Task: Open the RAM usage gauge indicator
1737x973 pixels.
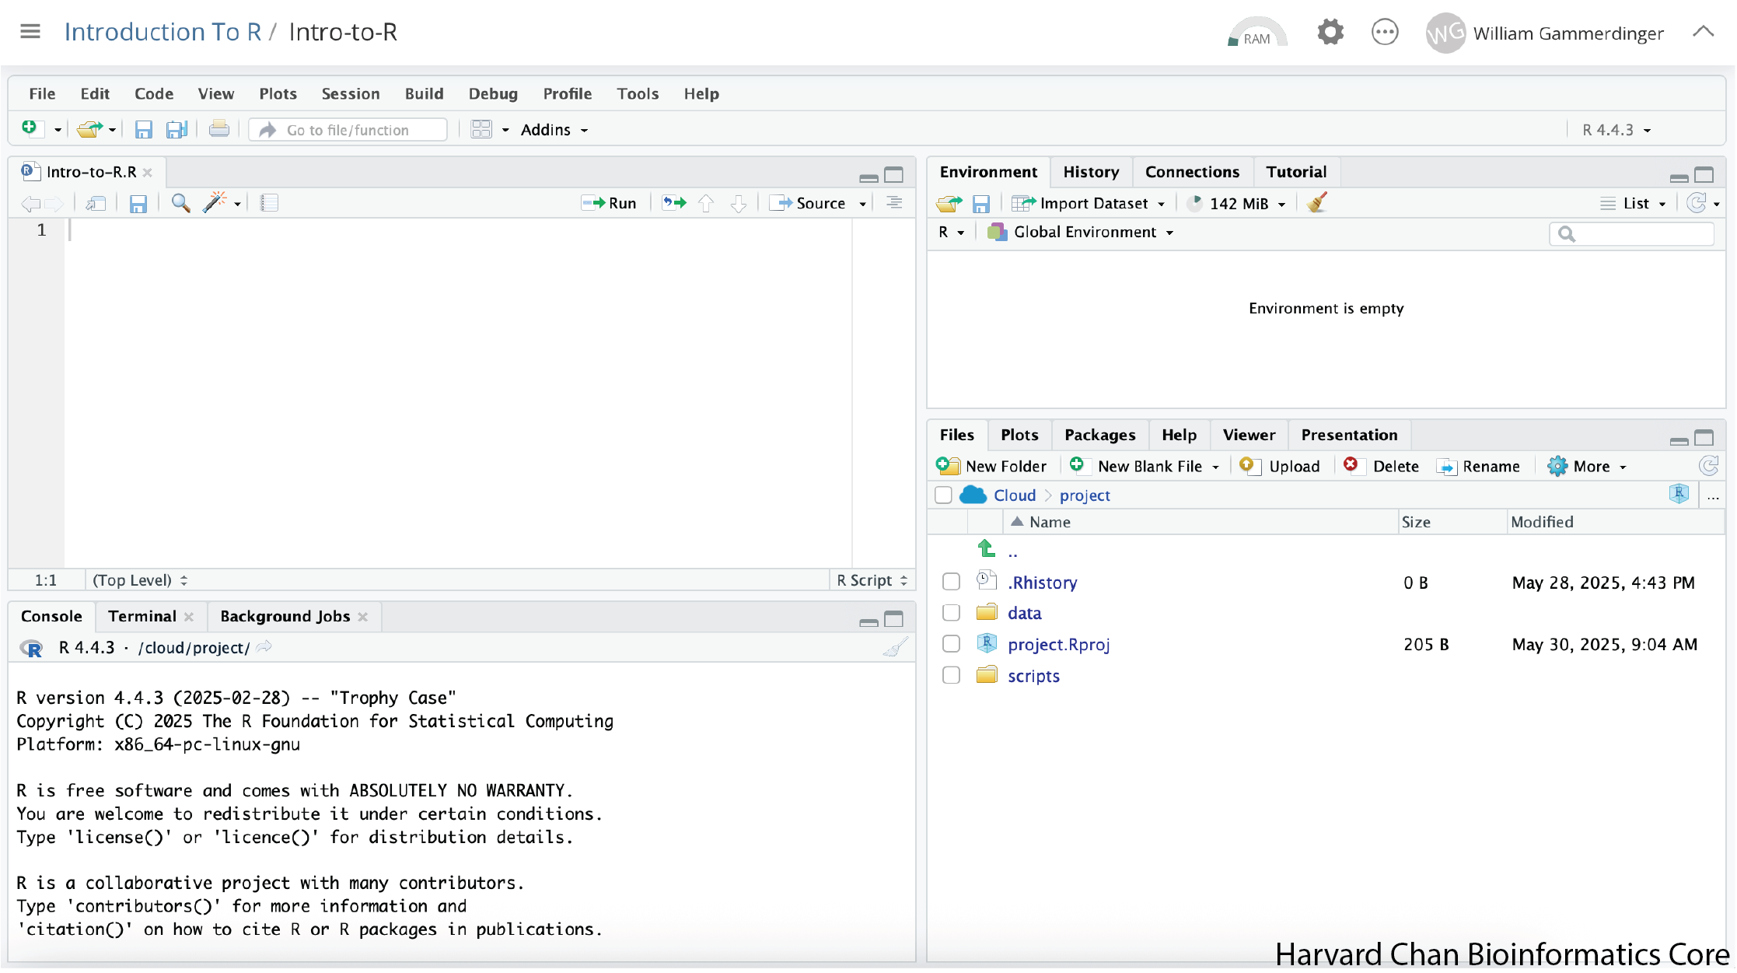Action: pos(1256,34)
